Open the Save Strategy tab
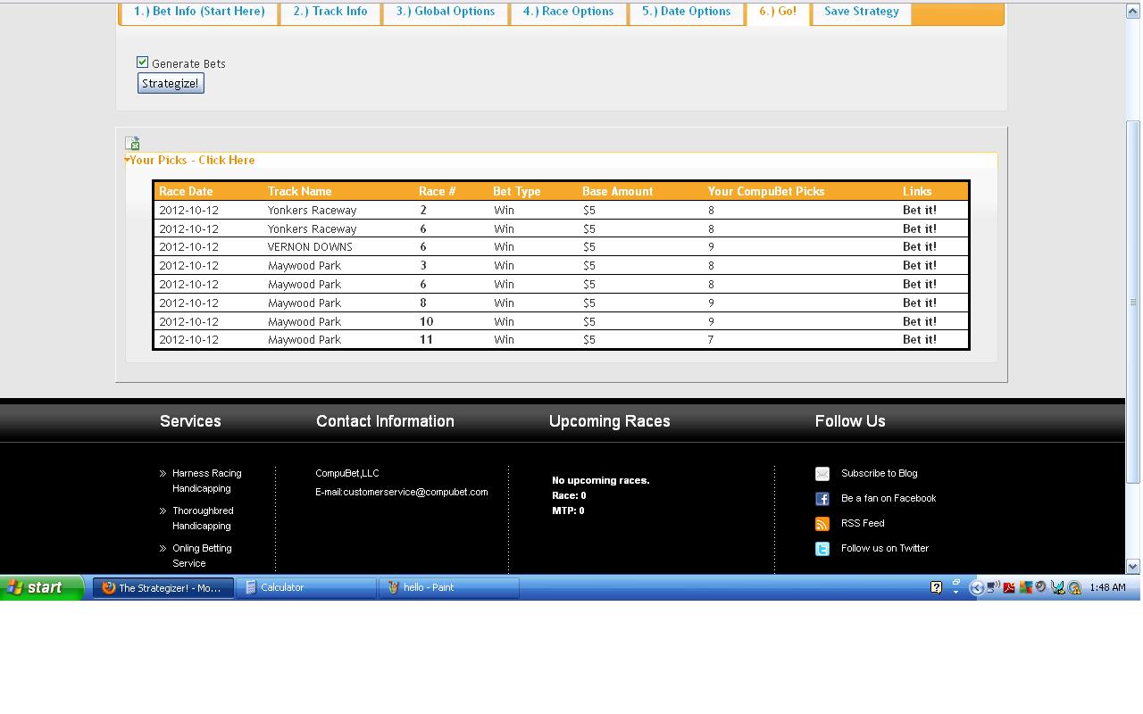This screenshot has height=714, width=1143. tap(861, 12)
